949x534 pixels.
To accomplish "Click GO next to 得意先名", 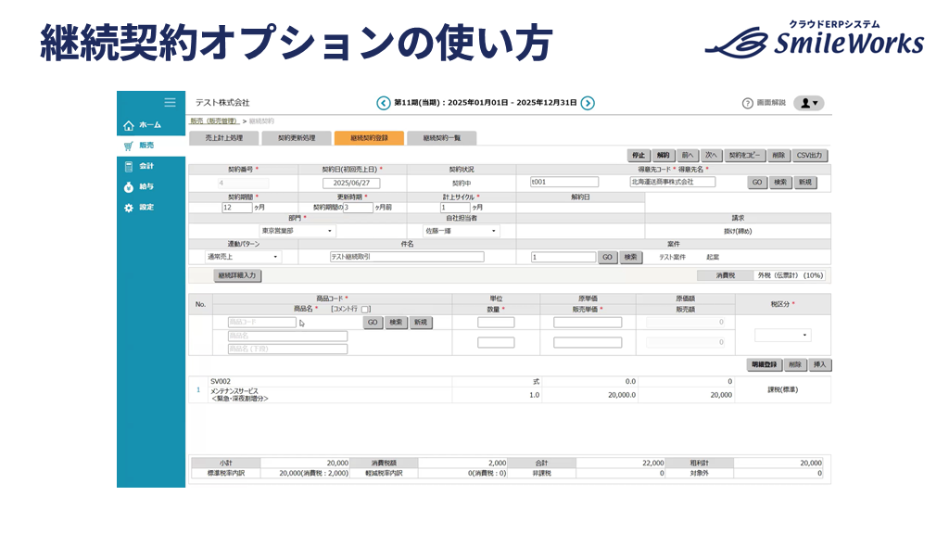I will 757,183.
